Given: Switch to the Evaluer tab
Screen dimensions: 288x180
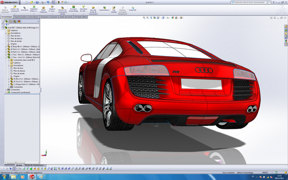Looking at the screenshot, I should tap(54, 17).
